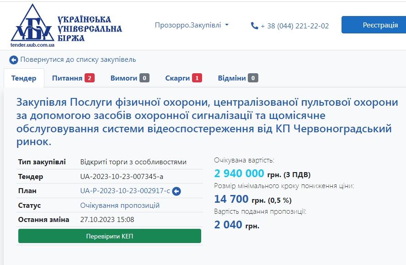Click the circular arrow next to plan number
406x265 pixels.
[177, 190]
